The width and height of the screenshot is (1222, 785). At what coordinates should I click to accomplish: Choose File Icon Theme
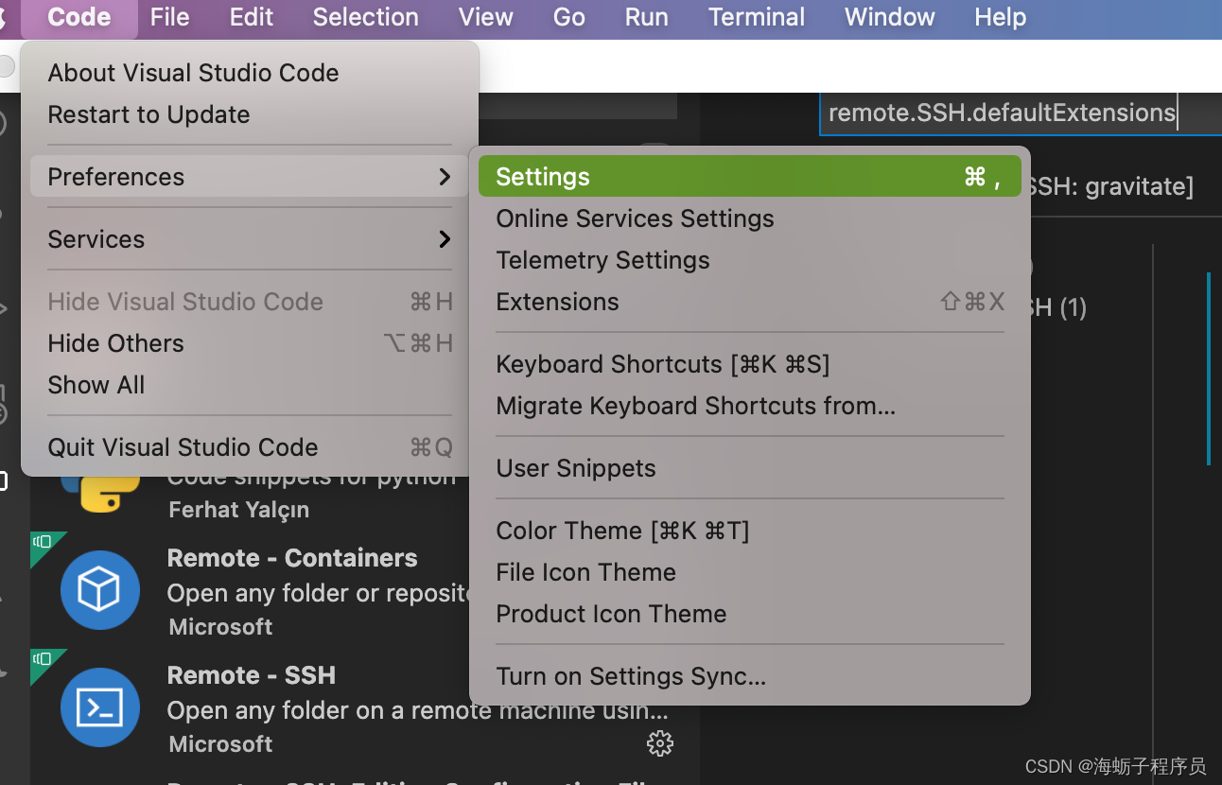tap(750, 572)
